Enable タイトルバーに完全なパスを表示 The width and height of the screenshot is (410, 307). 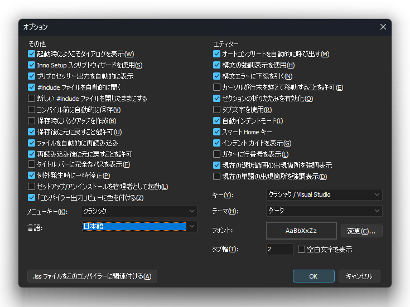(31, 164)
